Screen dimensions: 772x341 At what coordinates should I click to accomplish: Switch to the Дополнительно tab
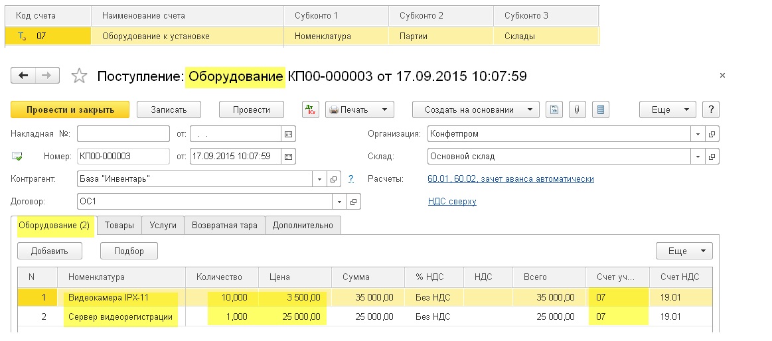[x=303, y=226]
